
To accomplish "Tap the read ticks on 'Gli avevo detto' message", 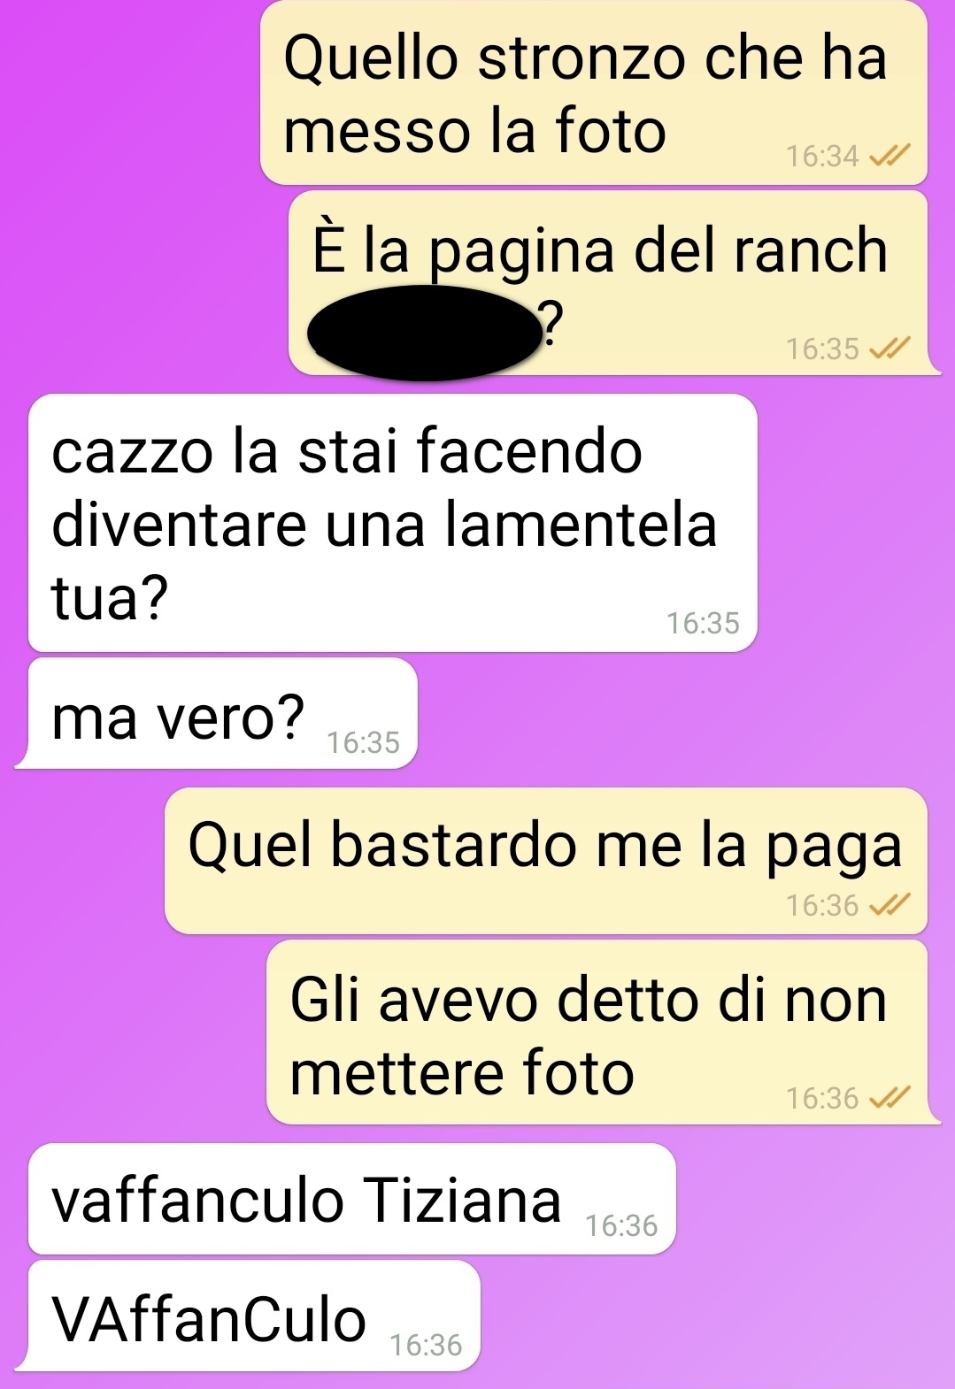I will pos(890,1098).
